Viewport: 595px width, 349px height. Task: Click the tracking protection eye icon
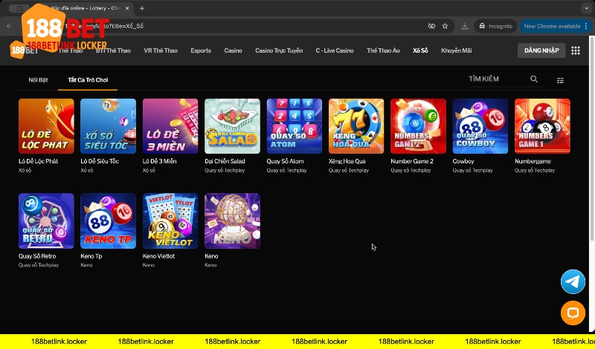(431, 25)
